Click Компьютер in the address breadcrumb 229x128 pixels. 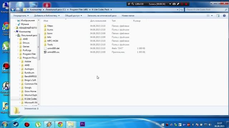36,10
